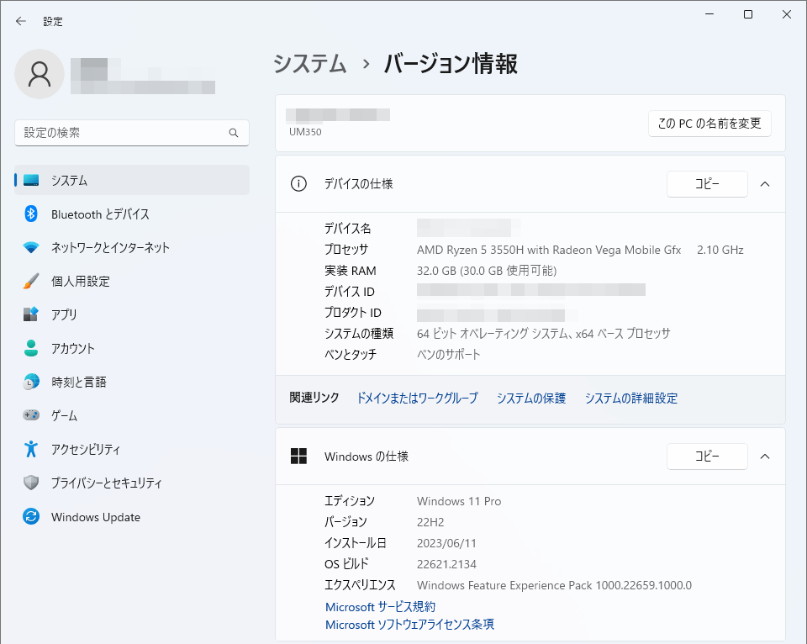Focus the 設定の検索 search field

[x=132, y=133]
